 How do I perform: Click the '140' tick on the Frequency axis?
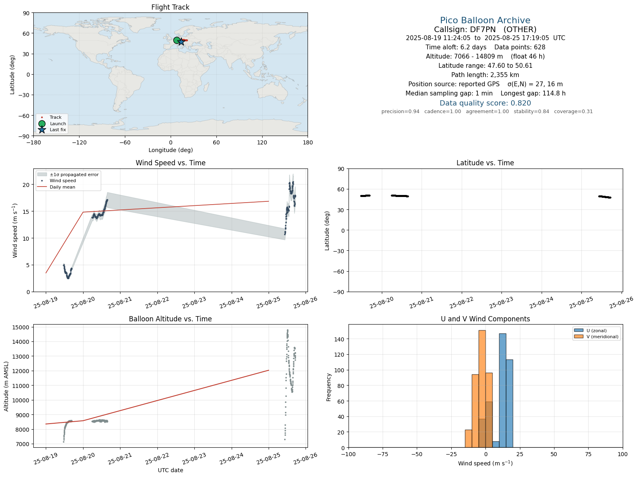coord(340,339)
